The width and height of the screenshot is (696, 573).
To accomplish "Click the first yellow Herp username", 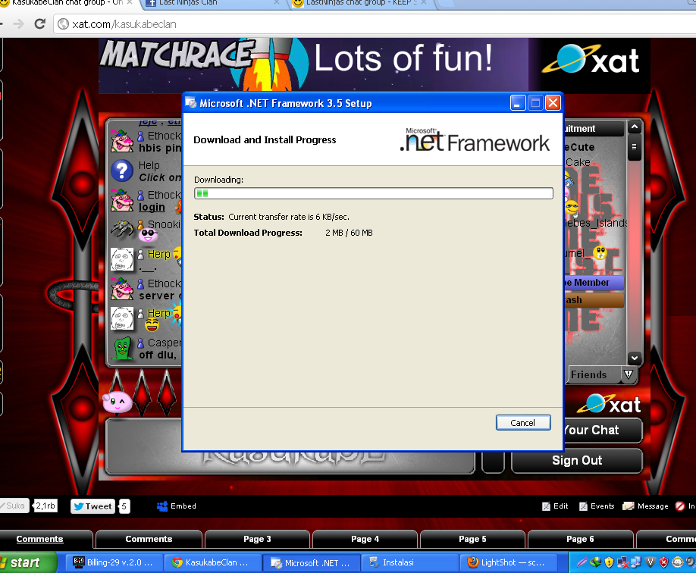I will tap(159, 254).
